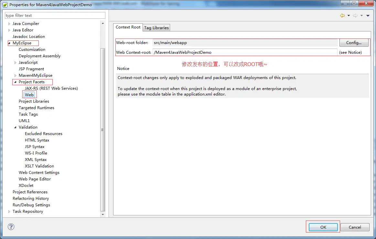This screenshot has height=239, width=376.
Task: Open Web Page Editor settings
Action: (35, 179)
